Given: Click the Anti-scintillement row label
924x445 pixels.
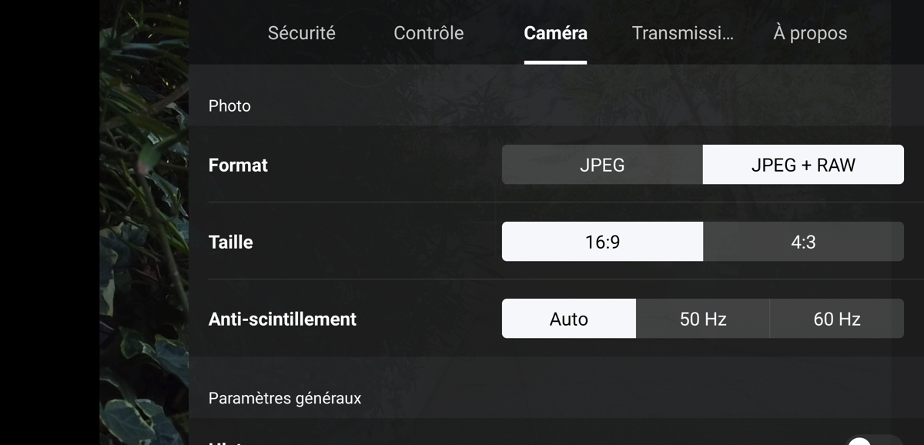Looking at the screenshot, I should pyautogui.click(x=282, y=319).
